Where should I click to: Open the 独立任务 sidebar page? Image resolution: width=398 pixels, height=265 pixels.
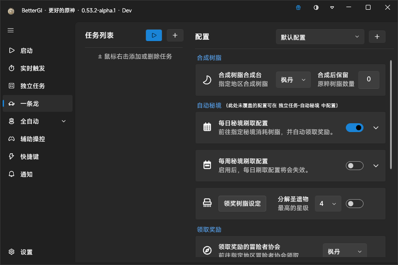point(32,86)
